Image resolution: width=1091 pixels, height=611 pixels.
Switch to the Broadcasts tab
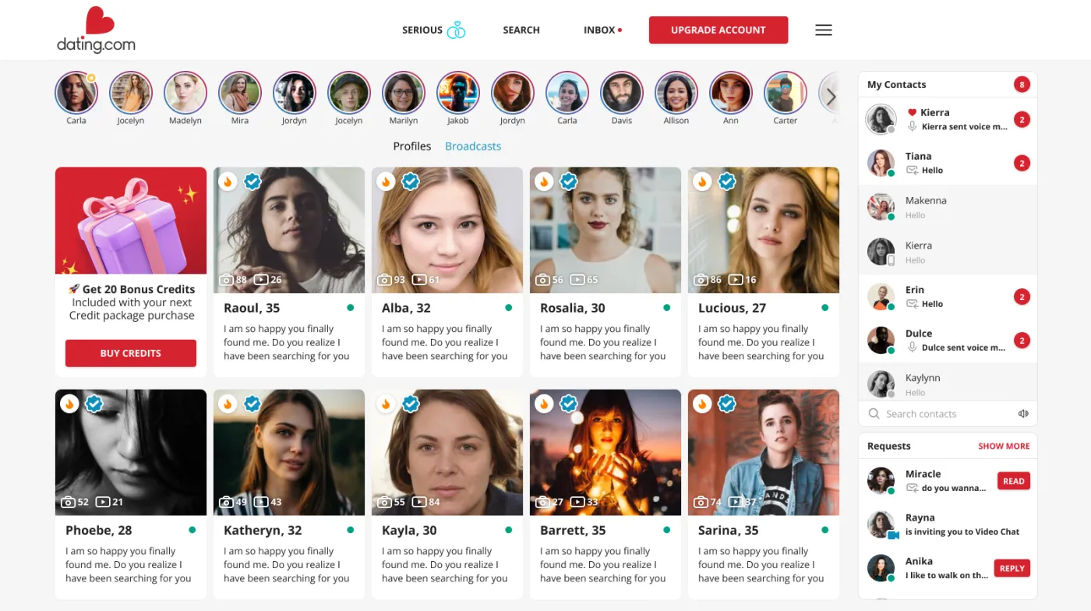(472, 146)
